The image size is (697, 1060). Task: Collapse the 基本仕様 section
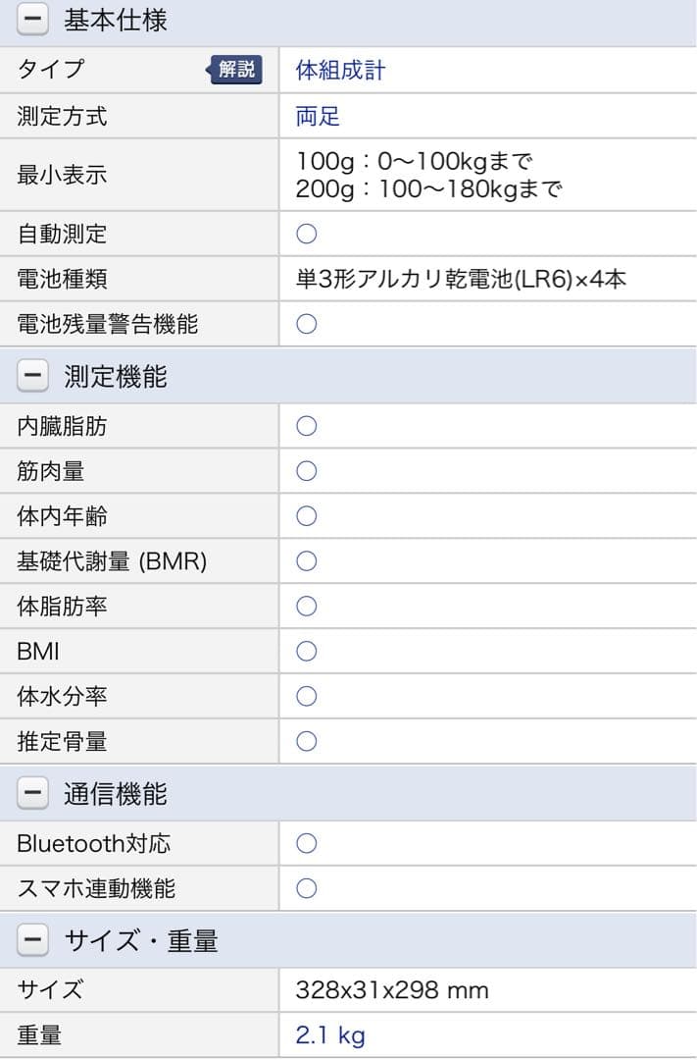point(32,20)
